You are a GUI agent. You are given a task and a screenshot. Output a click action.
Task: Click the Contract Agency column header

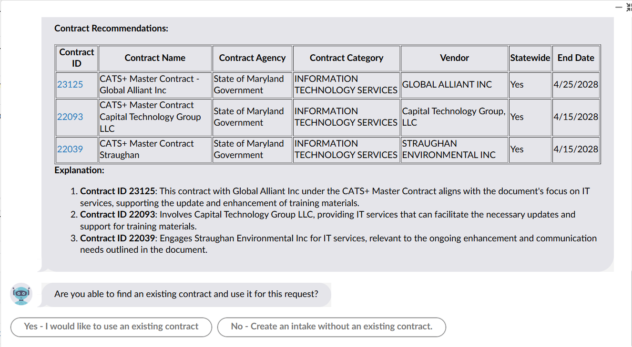click(x=252, y=58)
